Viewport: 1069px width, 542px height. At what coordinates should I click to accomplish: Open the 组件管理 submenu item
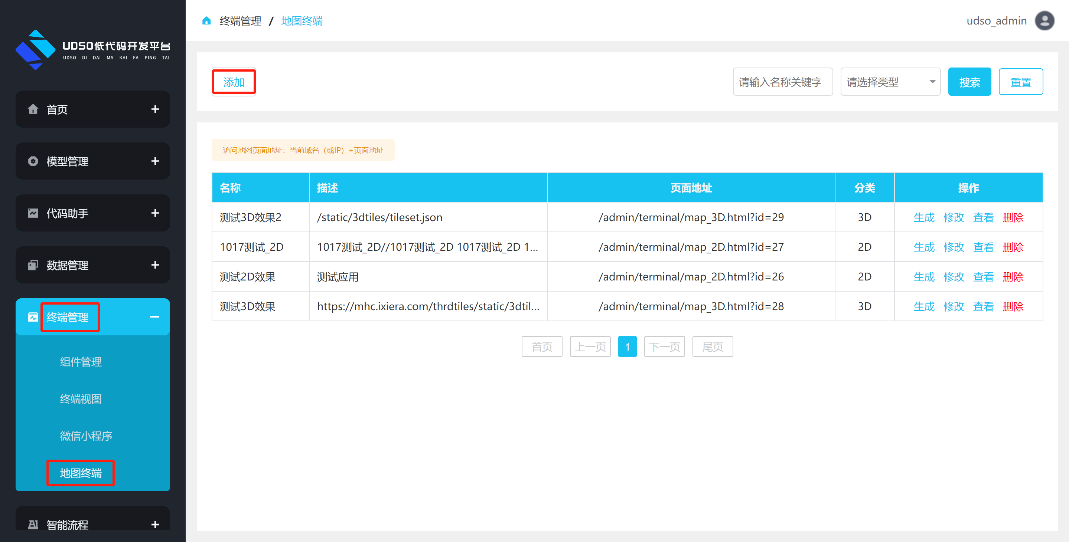coord(81,362)
